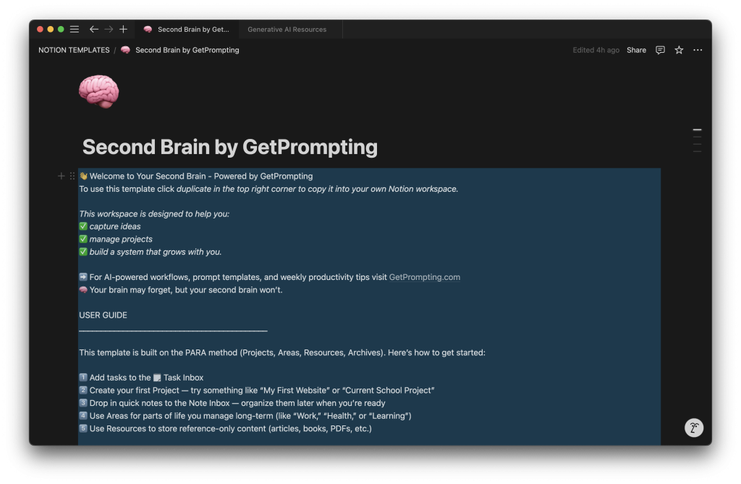Open page comments icon

[x=660, y=50]
